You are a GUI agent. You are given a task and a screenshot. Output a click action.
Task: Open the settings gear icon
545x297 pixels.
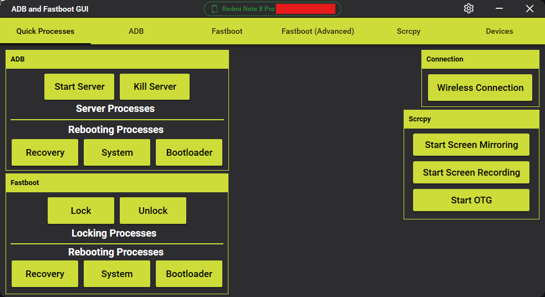click(x=468, y=8)
